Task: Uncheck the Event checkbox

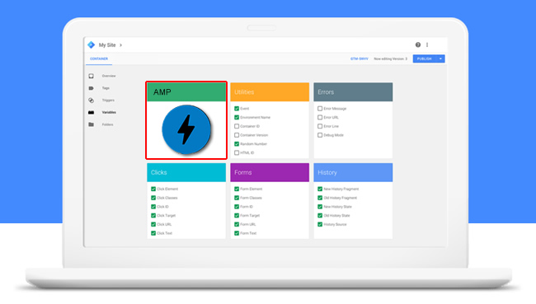Action: tap(237, 109)
